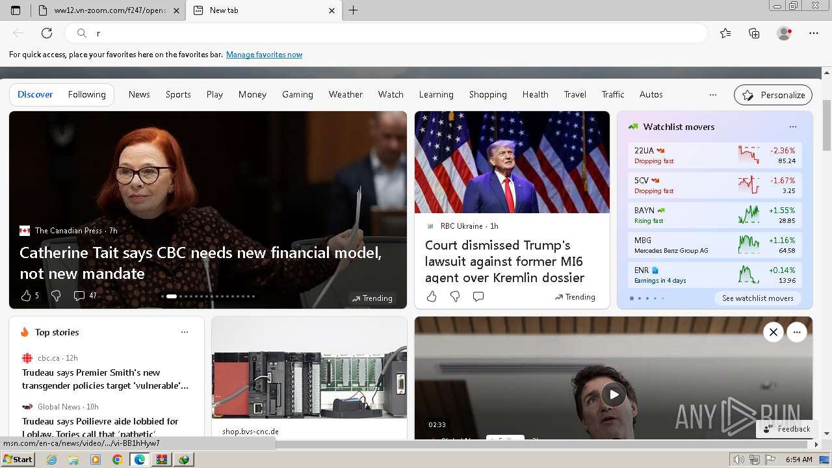Screen dimensions: 832x468
Task: Open the Sports category
Action: (x=178, y=95)
